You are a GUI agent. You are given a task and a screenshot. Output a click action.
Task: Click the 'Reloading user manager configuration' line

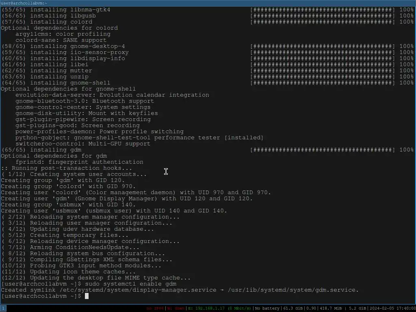(x=87, y=223)
